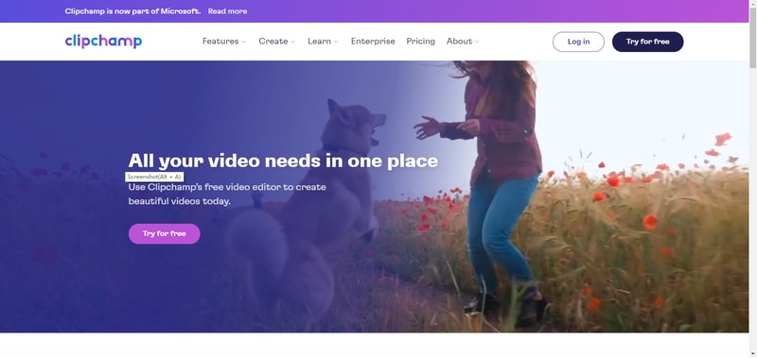Click the Log in button

pyautogui.click(x=578, y=42)
